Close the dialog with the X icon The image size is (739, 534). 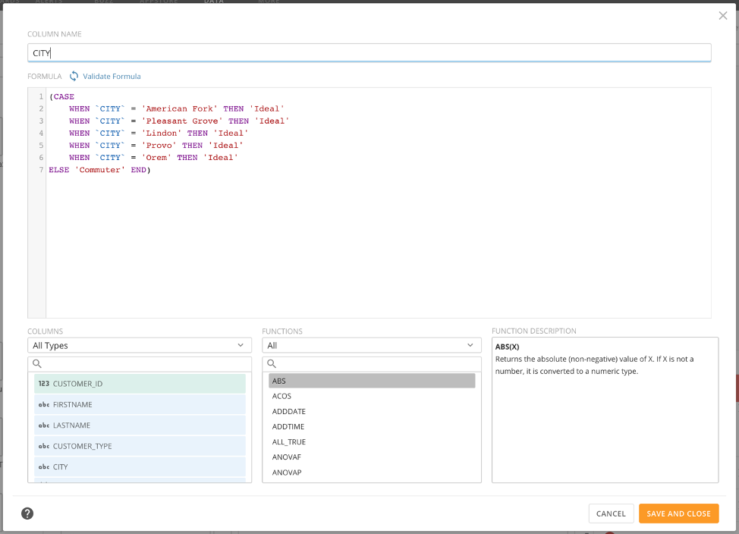(x=722, y=16)
